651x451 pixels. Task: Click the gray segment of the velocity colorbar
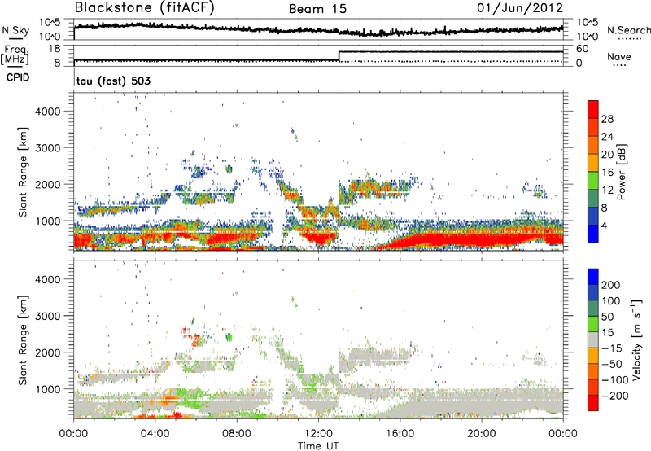coord(593,340)
